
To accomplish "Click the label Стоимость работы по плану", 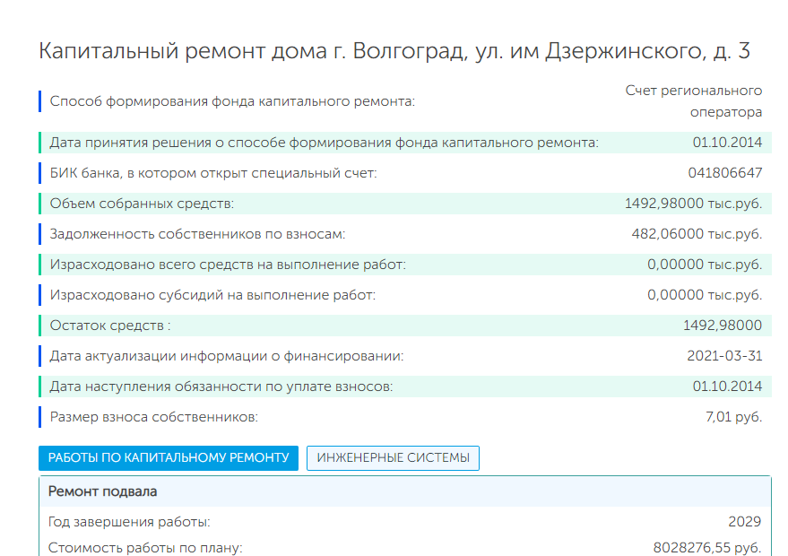I will point(145,548).
